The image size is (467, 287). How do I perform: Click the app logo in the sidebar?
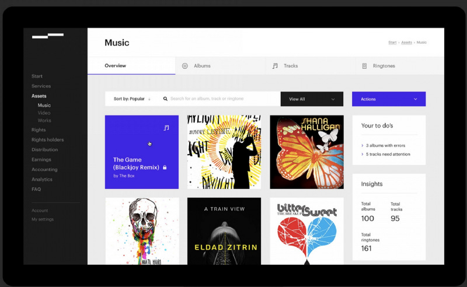48,36
